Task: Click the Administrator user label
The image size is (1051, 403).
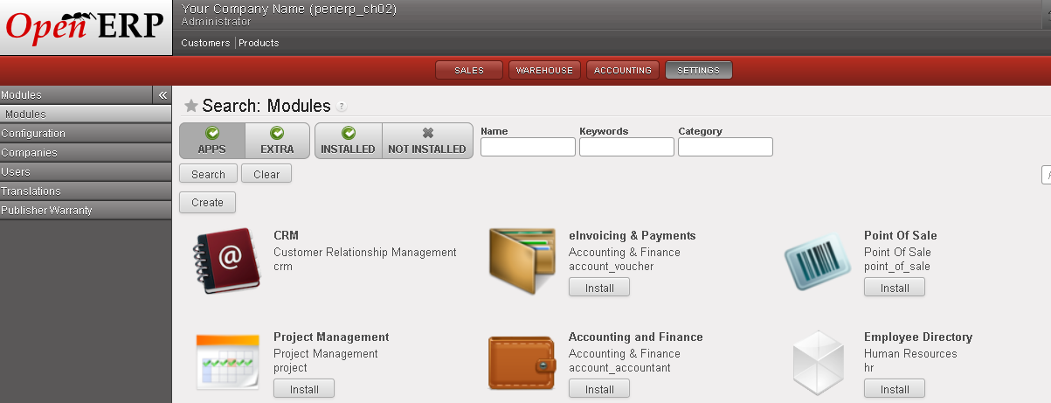Action: [215, 22]
